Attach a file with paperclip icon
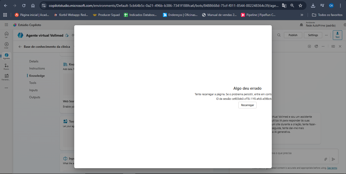 pos(326,159)
